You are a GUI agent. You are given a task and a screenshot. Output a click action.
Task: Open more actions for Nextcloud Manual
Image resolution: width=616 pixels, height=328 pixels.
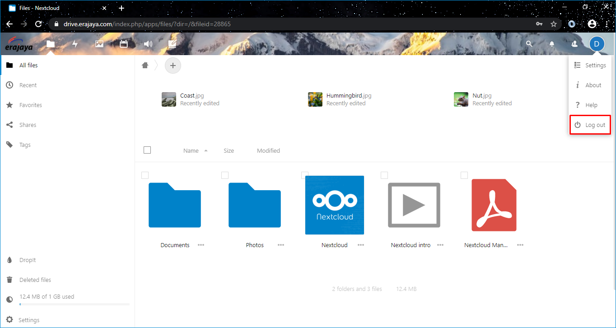click(520, 245)
